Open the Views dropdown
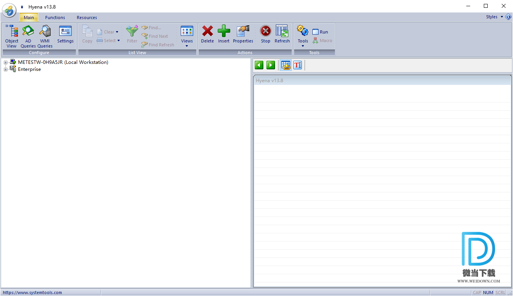513x296 pixels. tap(187, 37)
